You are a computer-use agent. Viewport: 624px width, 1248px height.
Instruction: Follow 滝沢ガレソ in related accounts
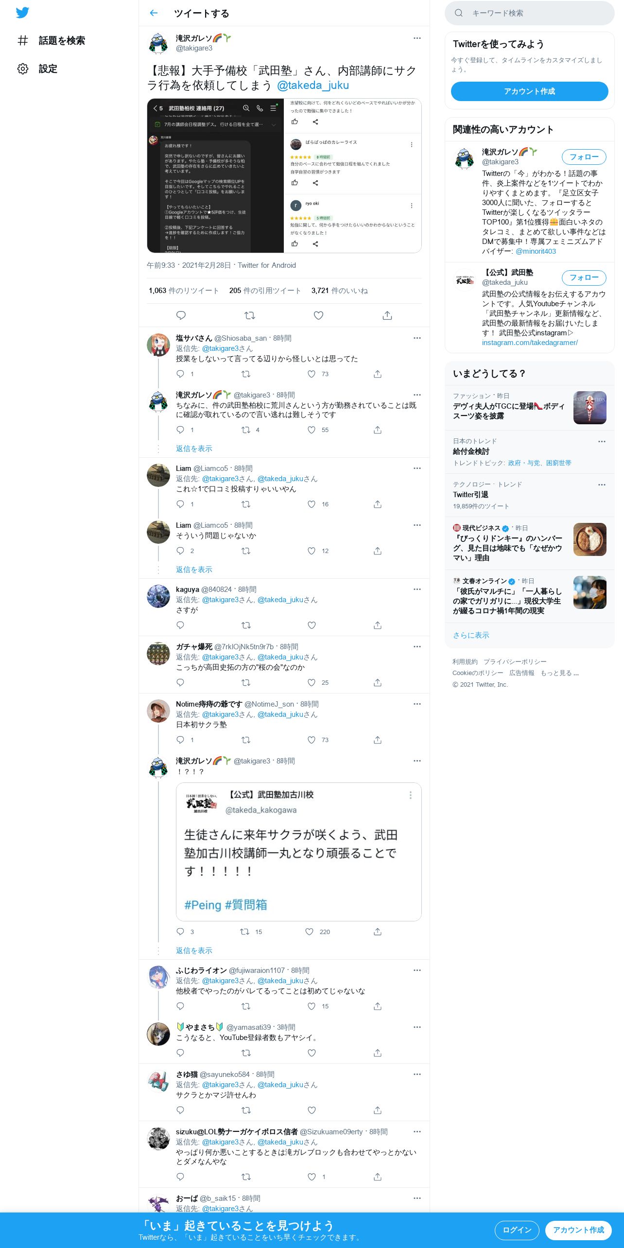pyautogui.click(x=584, y=157)
